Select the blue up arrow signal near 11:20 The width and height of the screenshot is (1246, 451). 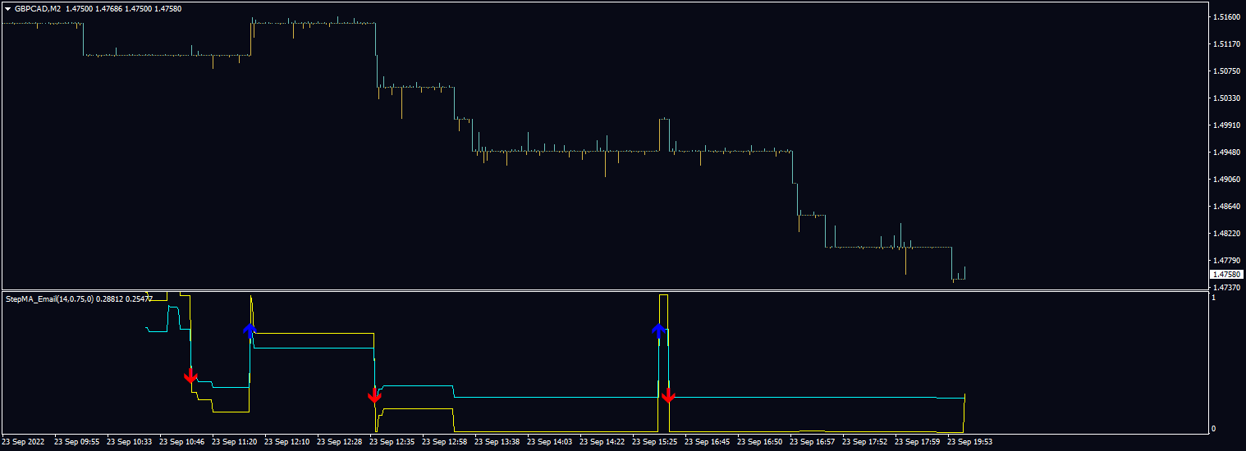(x=250, y=330)
